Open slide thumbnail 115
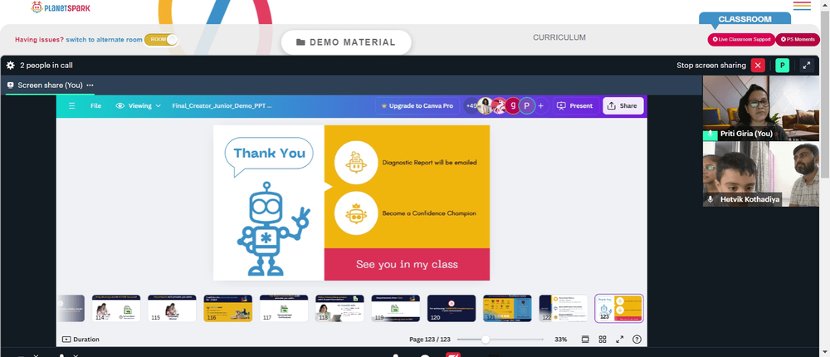 coord(172,308)
